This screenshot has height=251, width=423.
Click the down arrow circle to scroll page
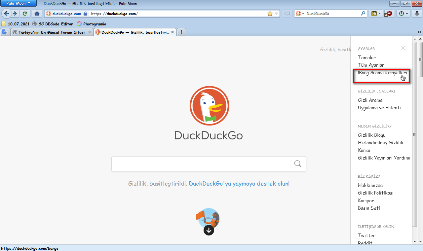pyautogui.click(x=209, y=230)
